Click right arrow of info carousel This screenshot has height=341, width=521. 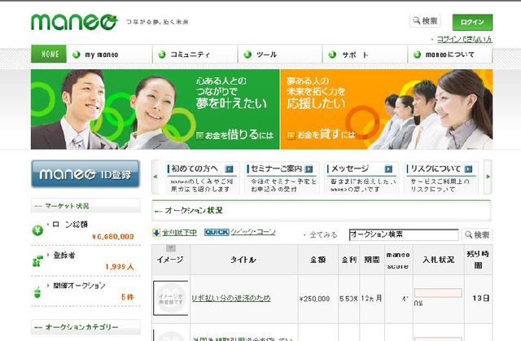click(488, 177)
